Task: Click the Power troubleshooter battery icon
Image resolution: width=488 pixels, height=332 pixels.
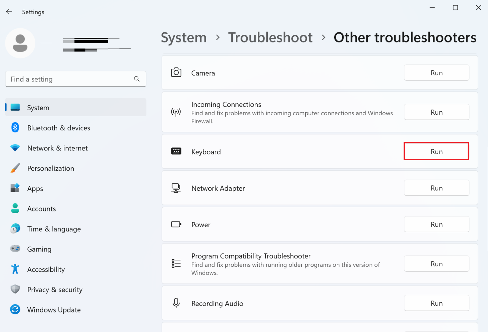Action: [x=176, y=224]
